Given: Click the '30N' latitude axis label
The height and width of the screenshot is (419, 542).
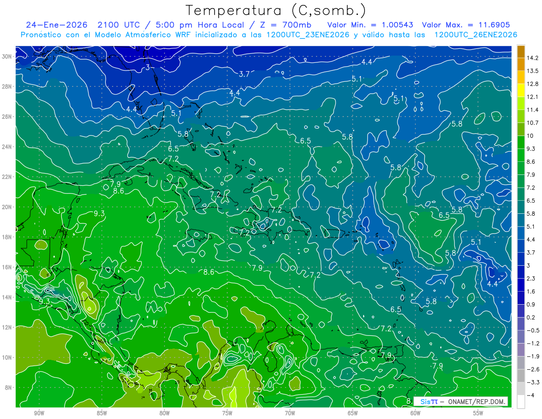Looking at the screenshot, I should 8,56.
